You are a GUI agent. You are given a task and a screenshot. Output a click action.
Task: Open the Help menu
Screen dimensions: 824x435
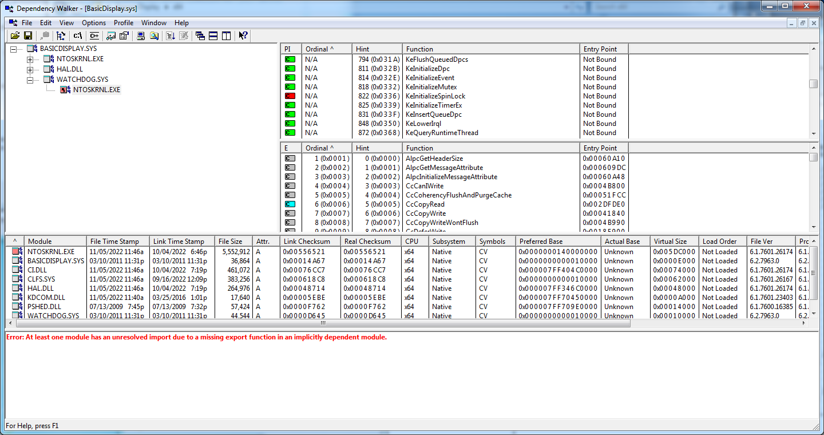coord(182,23)
